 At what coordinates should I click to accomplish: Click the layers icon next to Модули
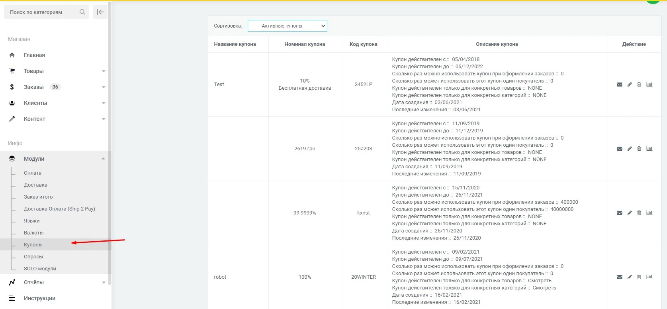click(12, 159)
